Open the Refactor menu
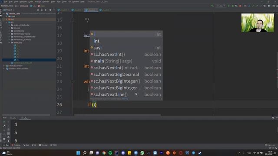 pyautogui.click(x=46, y=2)
